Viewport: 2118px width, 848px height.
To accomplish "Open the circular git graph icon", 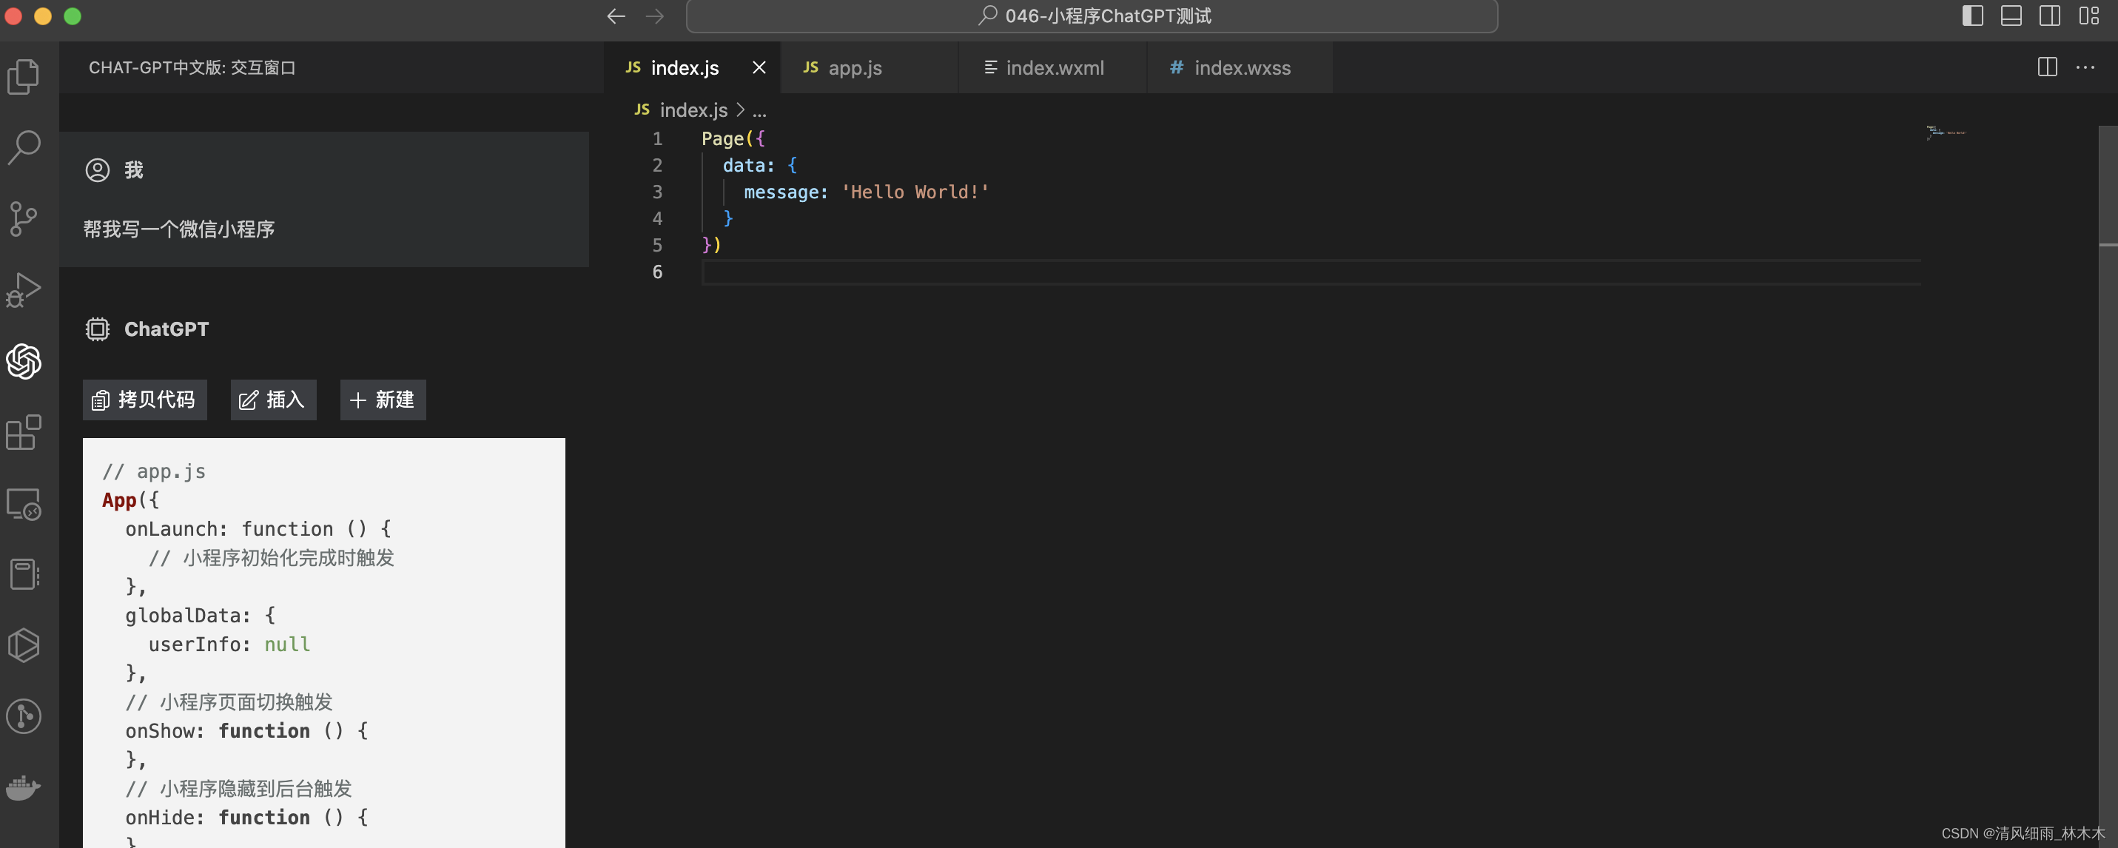I will click(23, 716).
